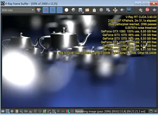Click the 'GTX 1070: 98% use, 7,05 GB free' line

pos(129,35)
